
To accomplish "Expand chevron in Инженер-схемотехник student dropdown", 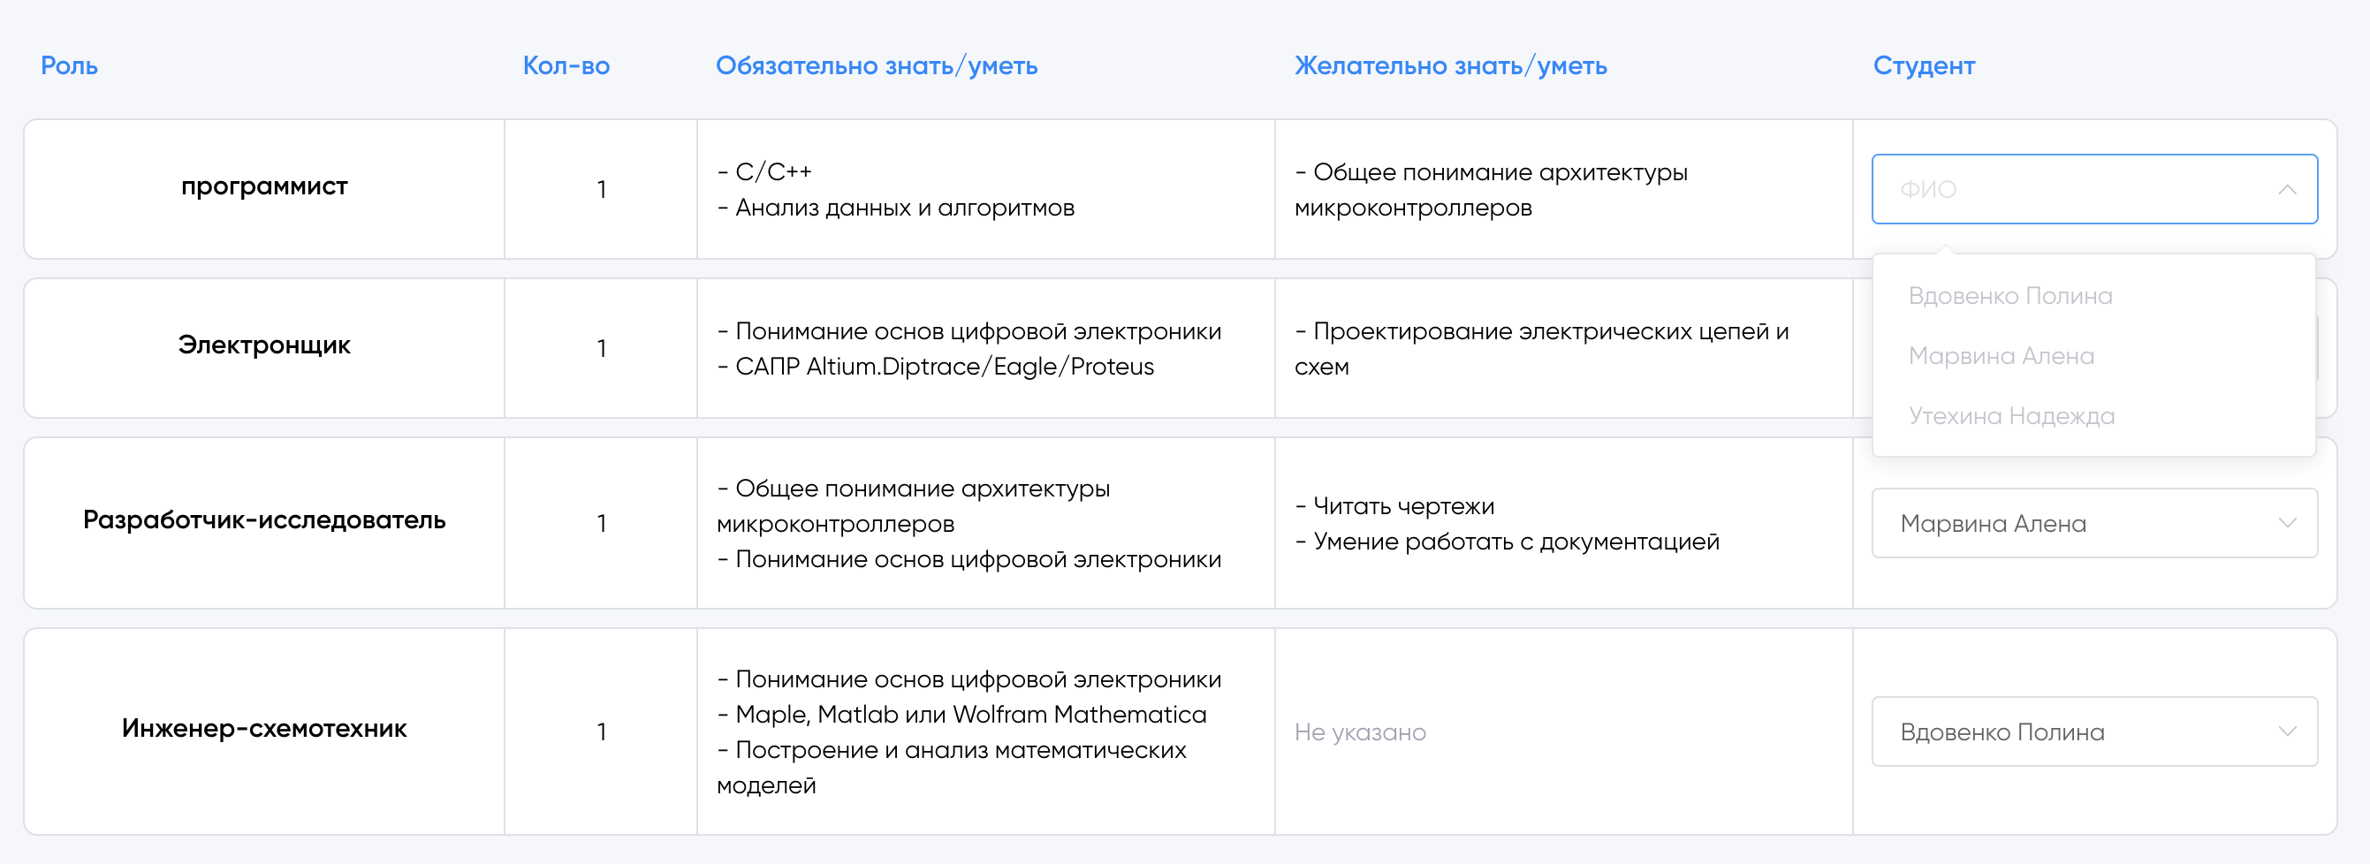I will pos(2286,731).
